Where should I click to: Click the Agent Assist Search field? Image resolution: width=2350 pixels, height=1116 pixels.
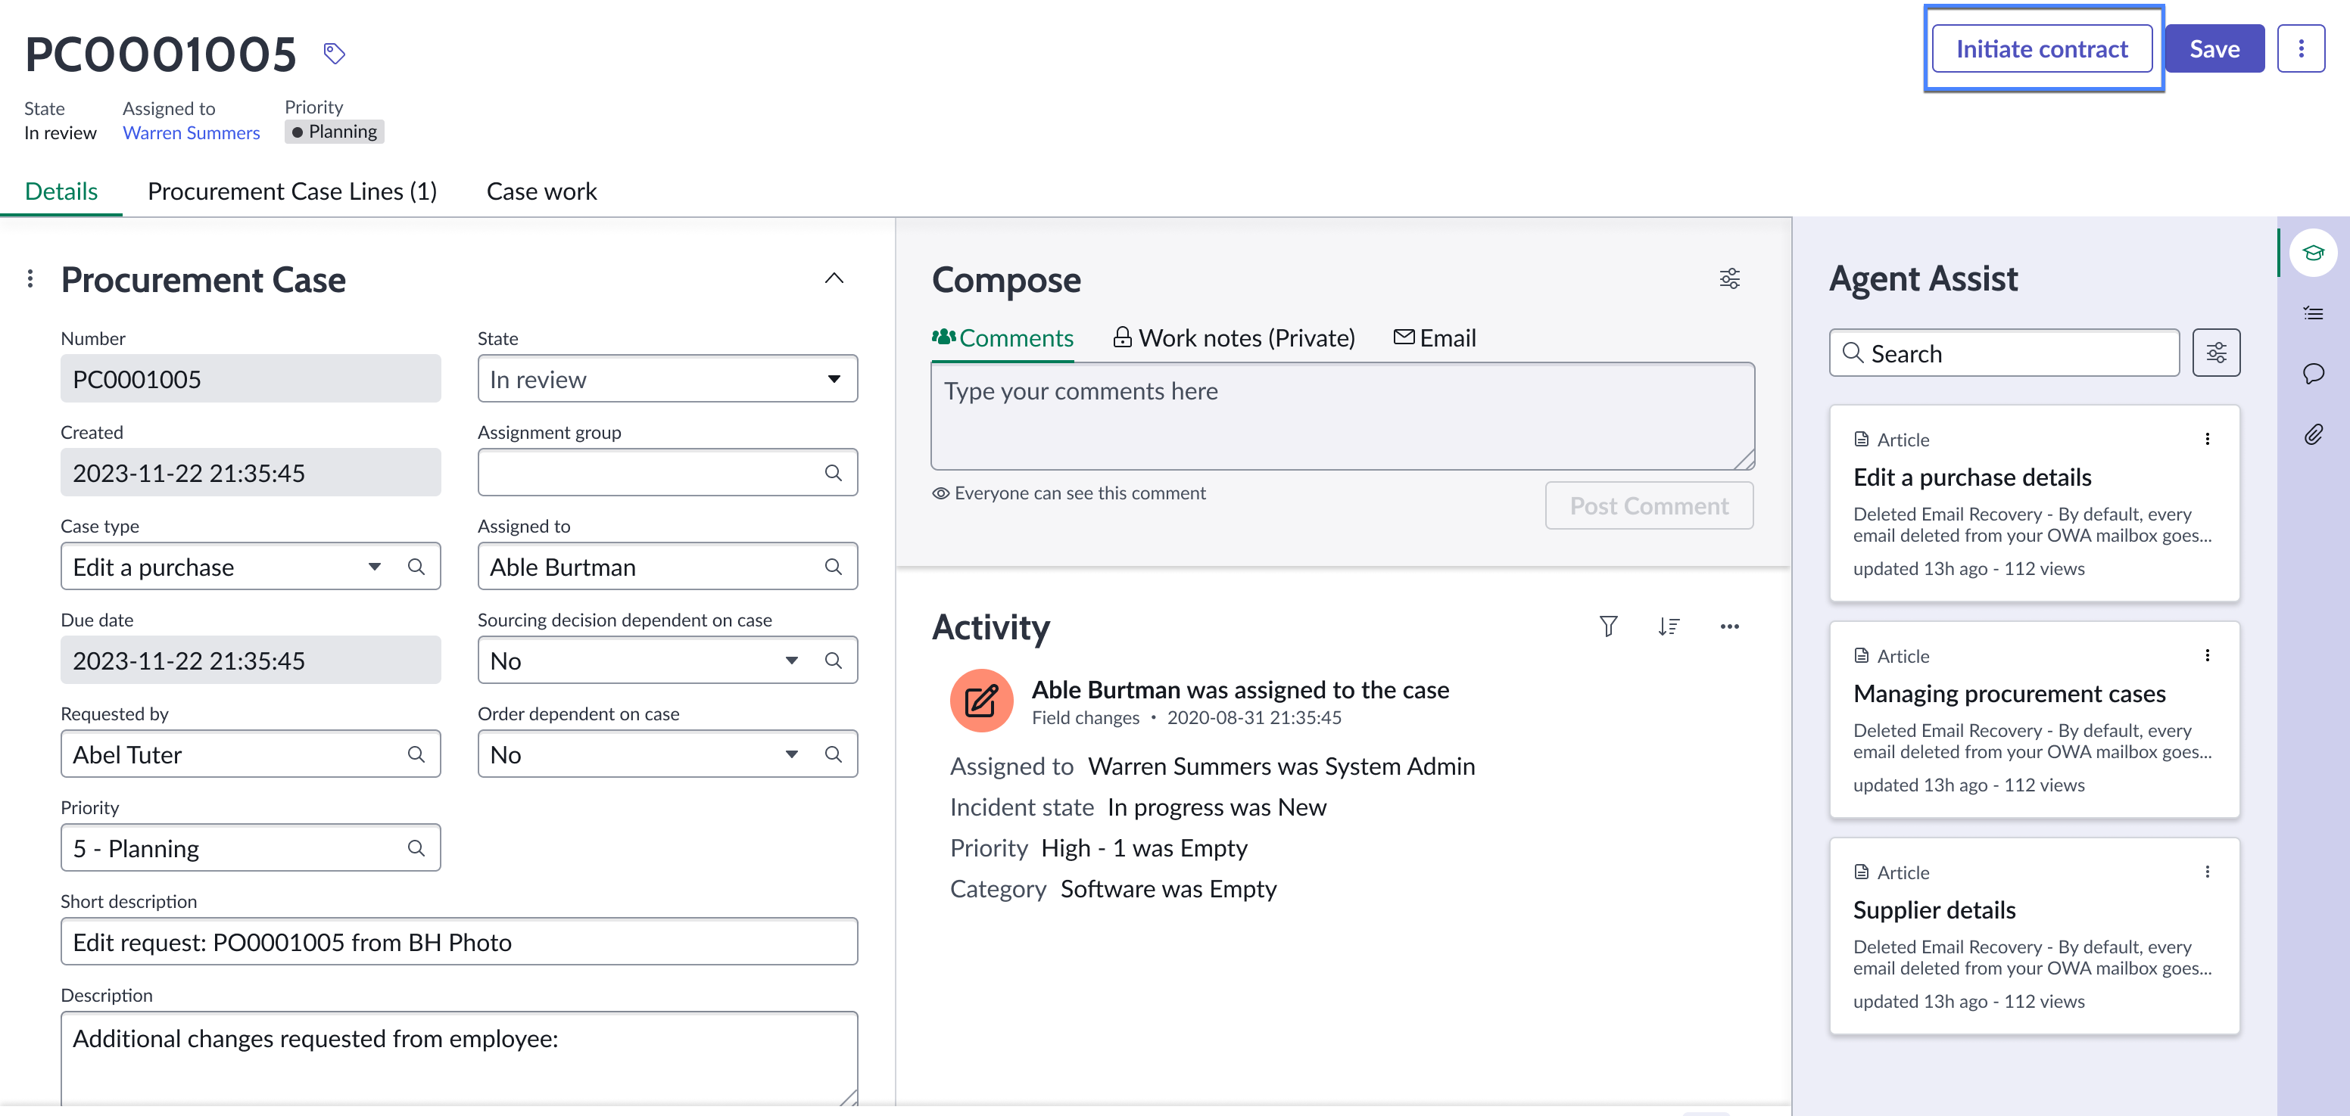click(2003, 352)
